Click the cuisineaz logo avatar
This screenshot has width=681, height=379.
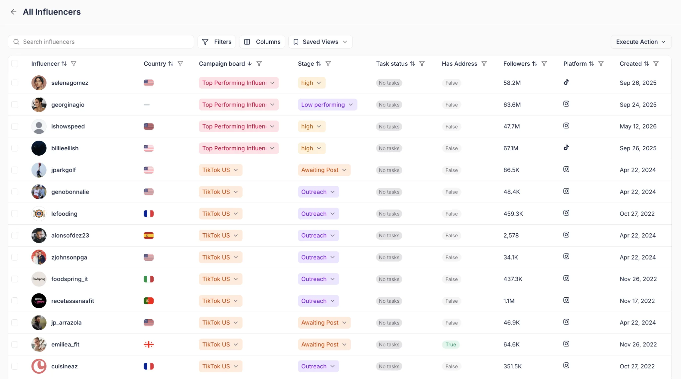click(x=39, y=366)
